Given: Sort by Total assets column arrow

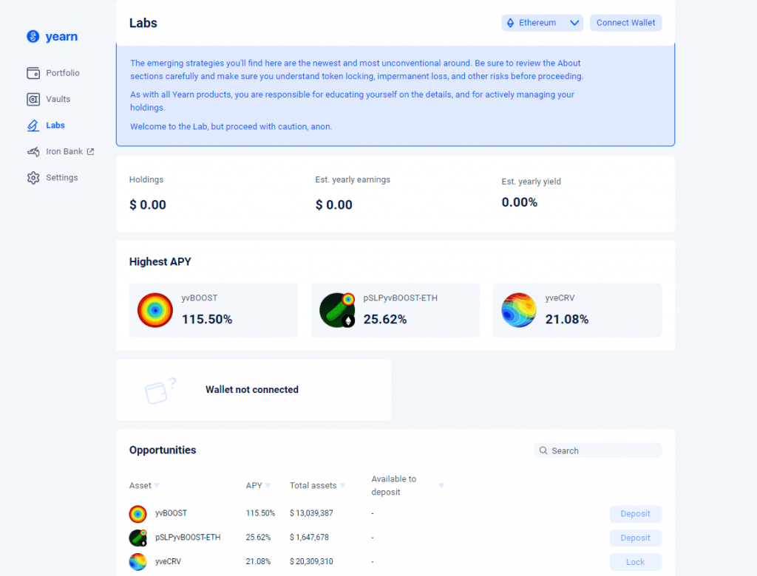Looking at the screenshot, I should pyautogui.click(x=342, y=486).
